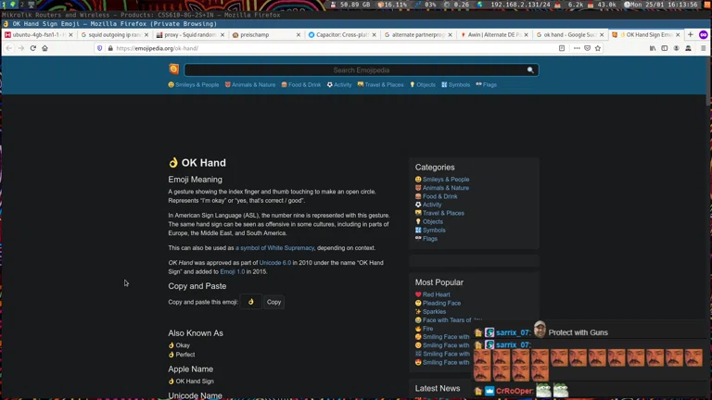Go to the browser home page
The image size is (712, 400).
tap(44, 48)
